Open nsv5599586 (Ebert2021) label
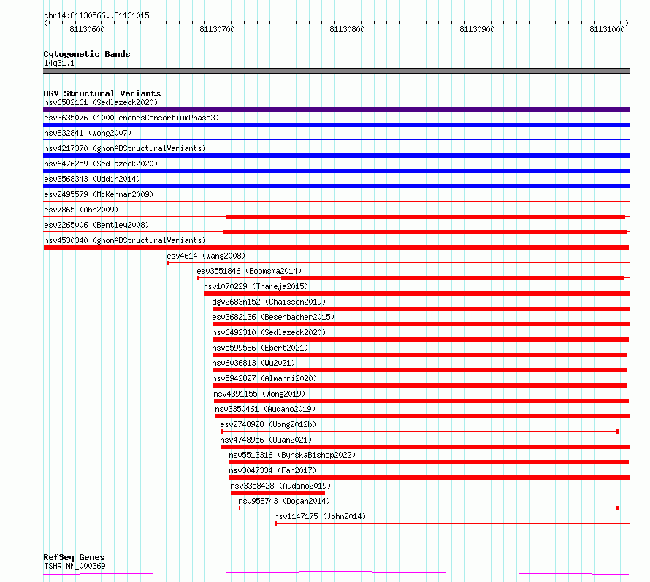Screen dimensions: 650x582 coord(260,348)
